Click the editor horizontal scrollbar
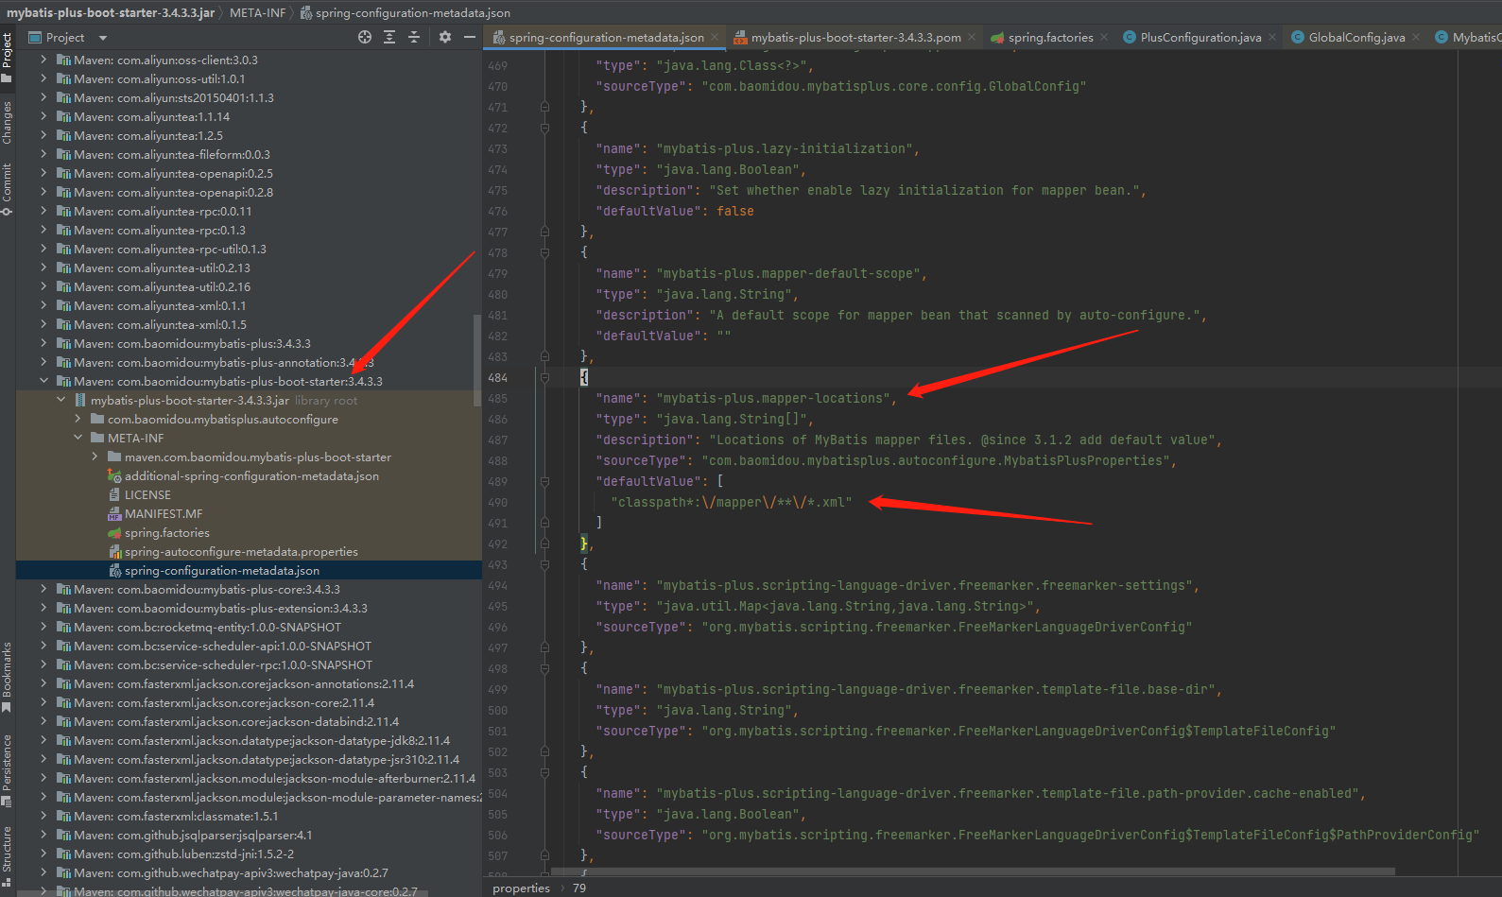This screenshot has height=897, width=1502. point(974,871)
